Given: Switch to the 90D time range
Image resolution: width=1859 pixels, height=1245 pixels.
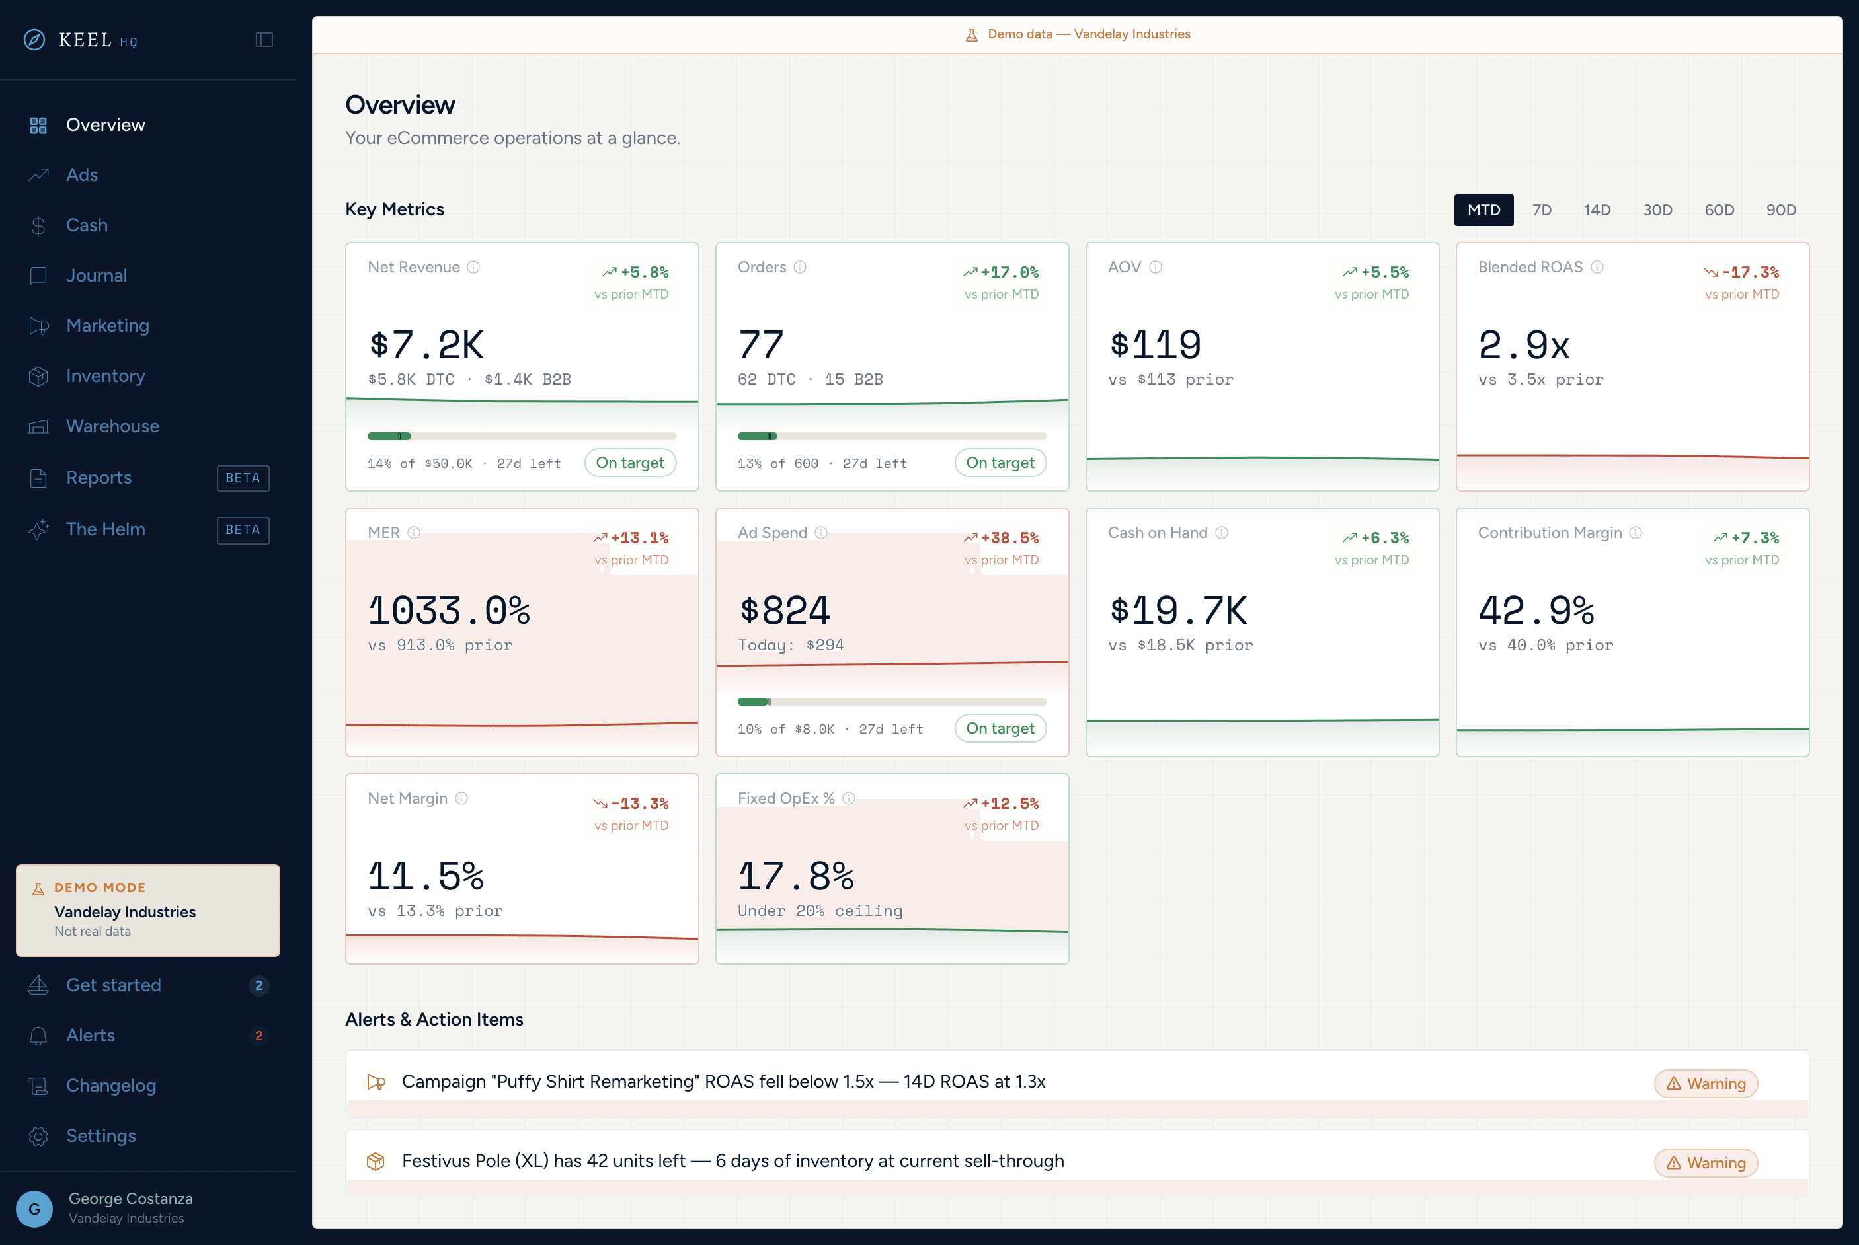Looking at the screenshot, I should click(x=1780, y=209).
